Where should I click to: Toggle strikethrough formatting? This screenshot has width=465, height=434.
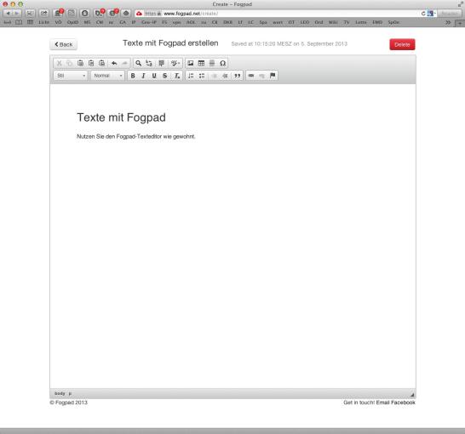[x=165, y=76]
